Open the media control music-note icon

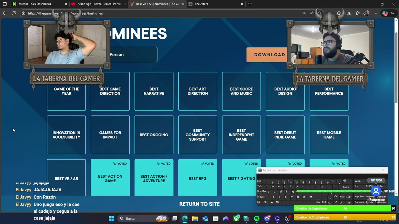click(x=349, y=13)
